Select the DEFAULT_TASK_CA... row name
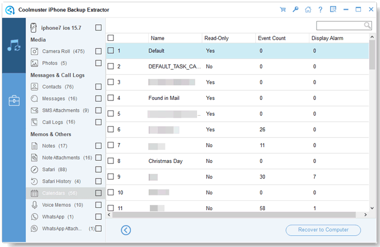Image resolution: width=380 pixels, height=247 pixels. tap(174, 66)
